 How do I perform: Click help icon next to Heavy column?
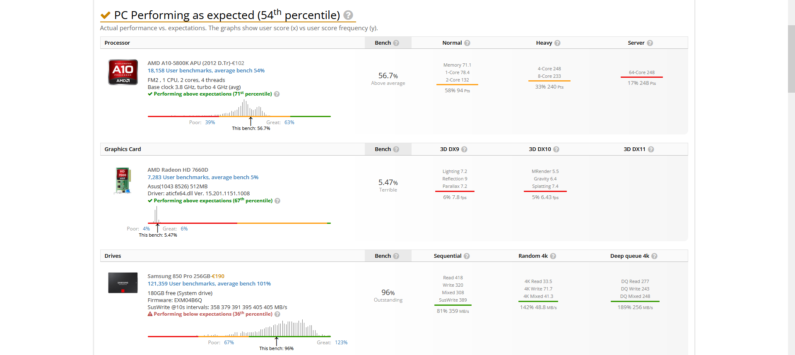[557, 43]
